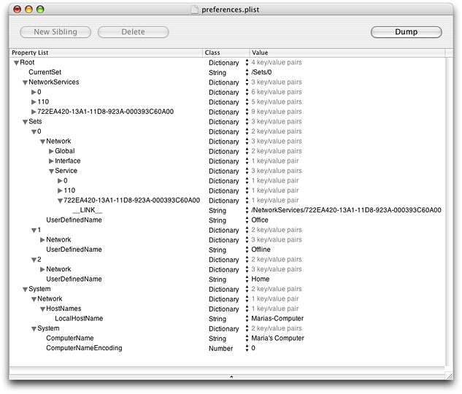The height and width of the screenshot is (394, 462).
Task: Collapse the Sets dictionary triangle
Action: click(x=25, y=122)
